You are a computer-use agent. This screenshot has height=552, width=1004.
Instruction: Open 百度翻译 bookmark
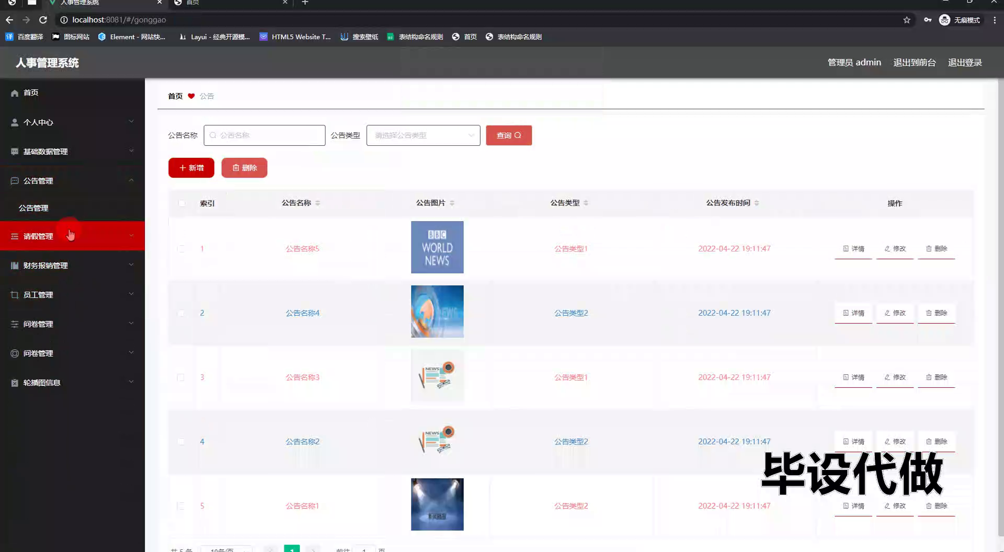(x=24, y=37)
